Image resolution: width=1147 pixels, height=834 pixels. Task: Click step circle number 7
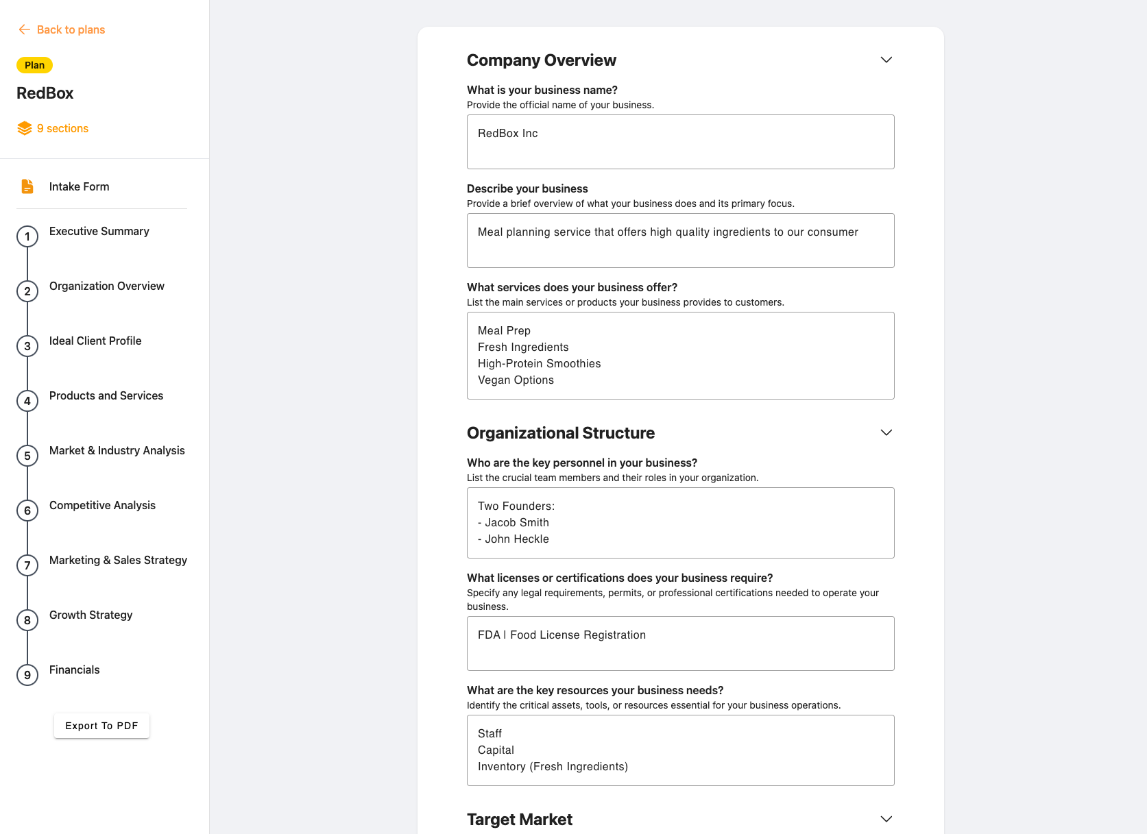27,565
